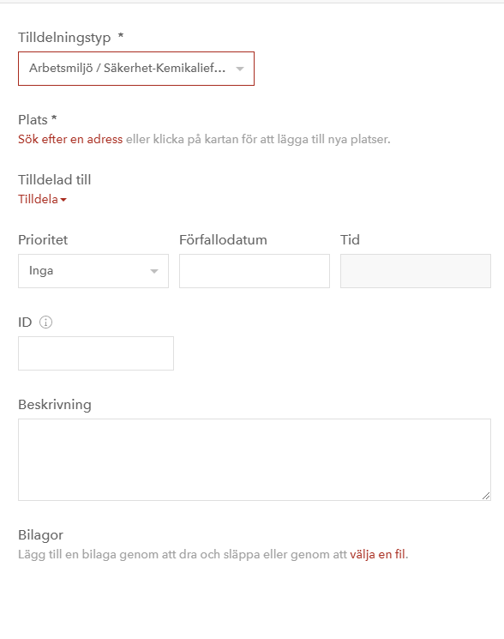Click the Tilldela caret arrow
504x639 pixels.
pyautogui.click(x=63, y=200)
